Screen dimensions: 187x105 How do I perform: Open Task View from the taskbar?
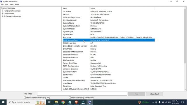click(49, 102)
